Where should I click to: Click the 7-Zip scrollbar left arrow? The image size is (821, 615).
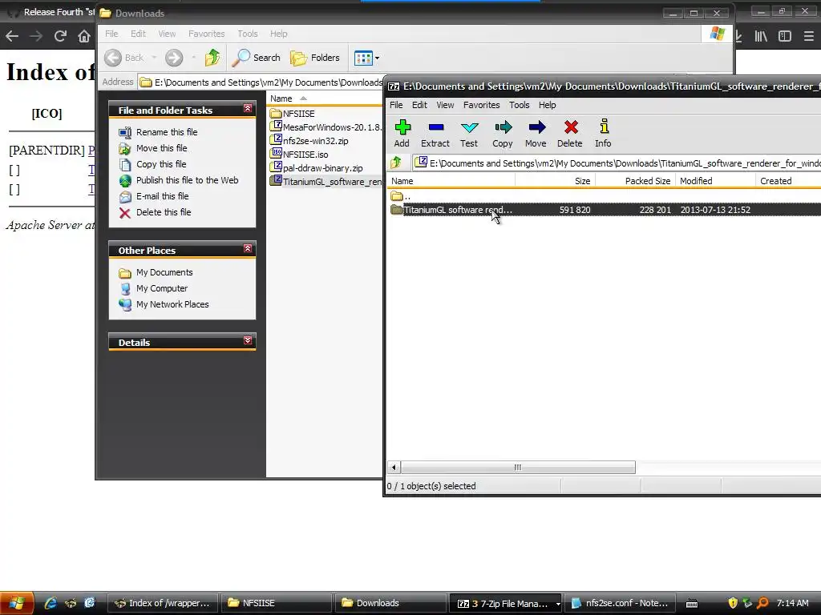point(394,467)
